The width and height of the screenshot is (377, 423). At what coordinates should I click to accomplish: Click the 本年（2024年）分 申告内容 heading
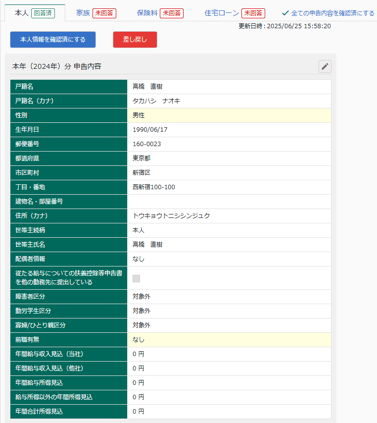(x=57, y=66)
